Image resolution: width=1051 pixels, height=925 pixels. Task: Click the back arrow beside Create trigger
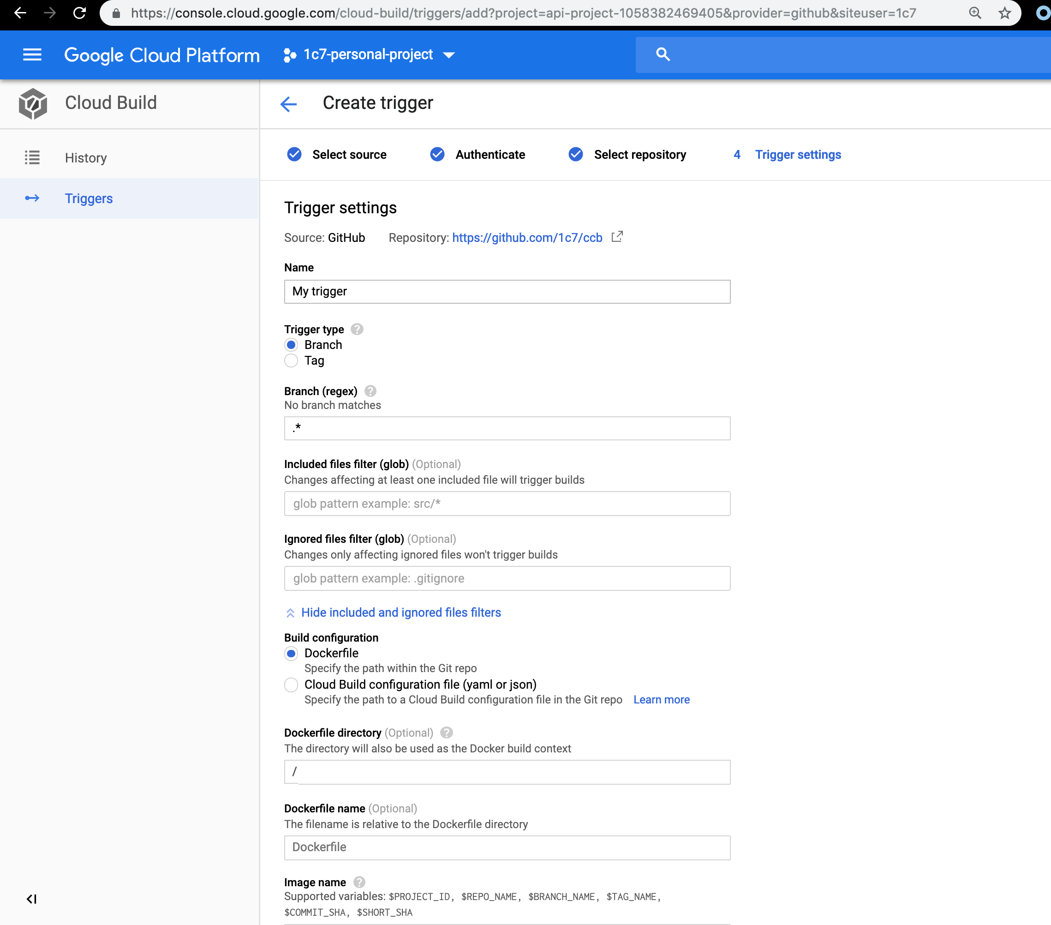pos(288,104)
